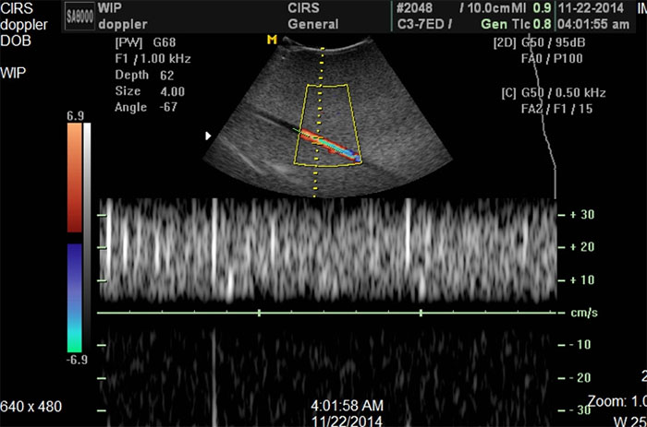
Task: Click the TGC curve line on the right
Action: click(x=543, y=115)
